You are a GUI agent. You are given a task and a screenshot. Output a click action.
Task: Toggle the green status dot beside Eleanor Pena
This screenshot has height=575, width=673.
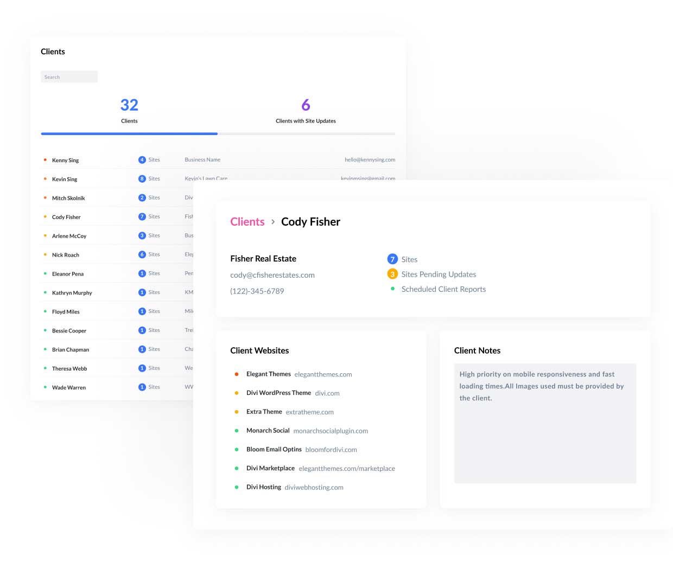click(46, 273)
